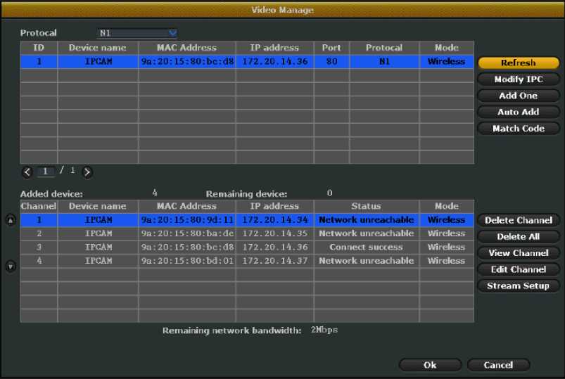Image resolution: width=565 pixels, height=379 pixels.
Task: Click the page number input field
Action: 46,172
